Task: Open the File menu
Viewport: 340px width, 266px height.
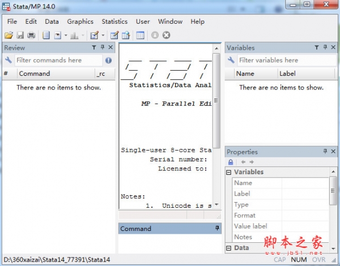Action: coord(12,22)
